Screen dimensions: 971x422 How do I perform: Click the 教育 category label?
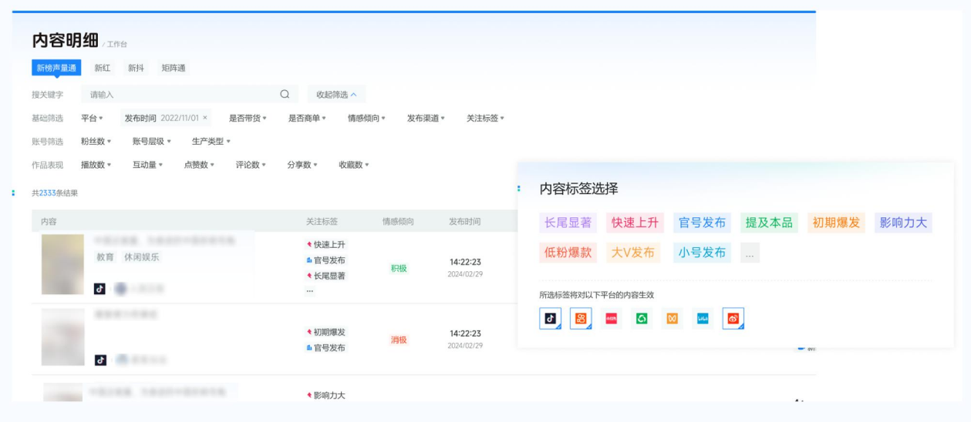point(105,257)
